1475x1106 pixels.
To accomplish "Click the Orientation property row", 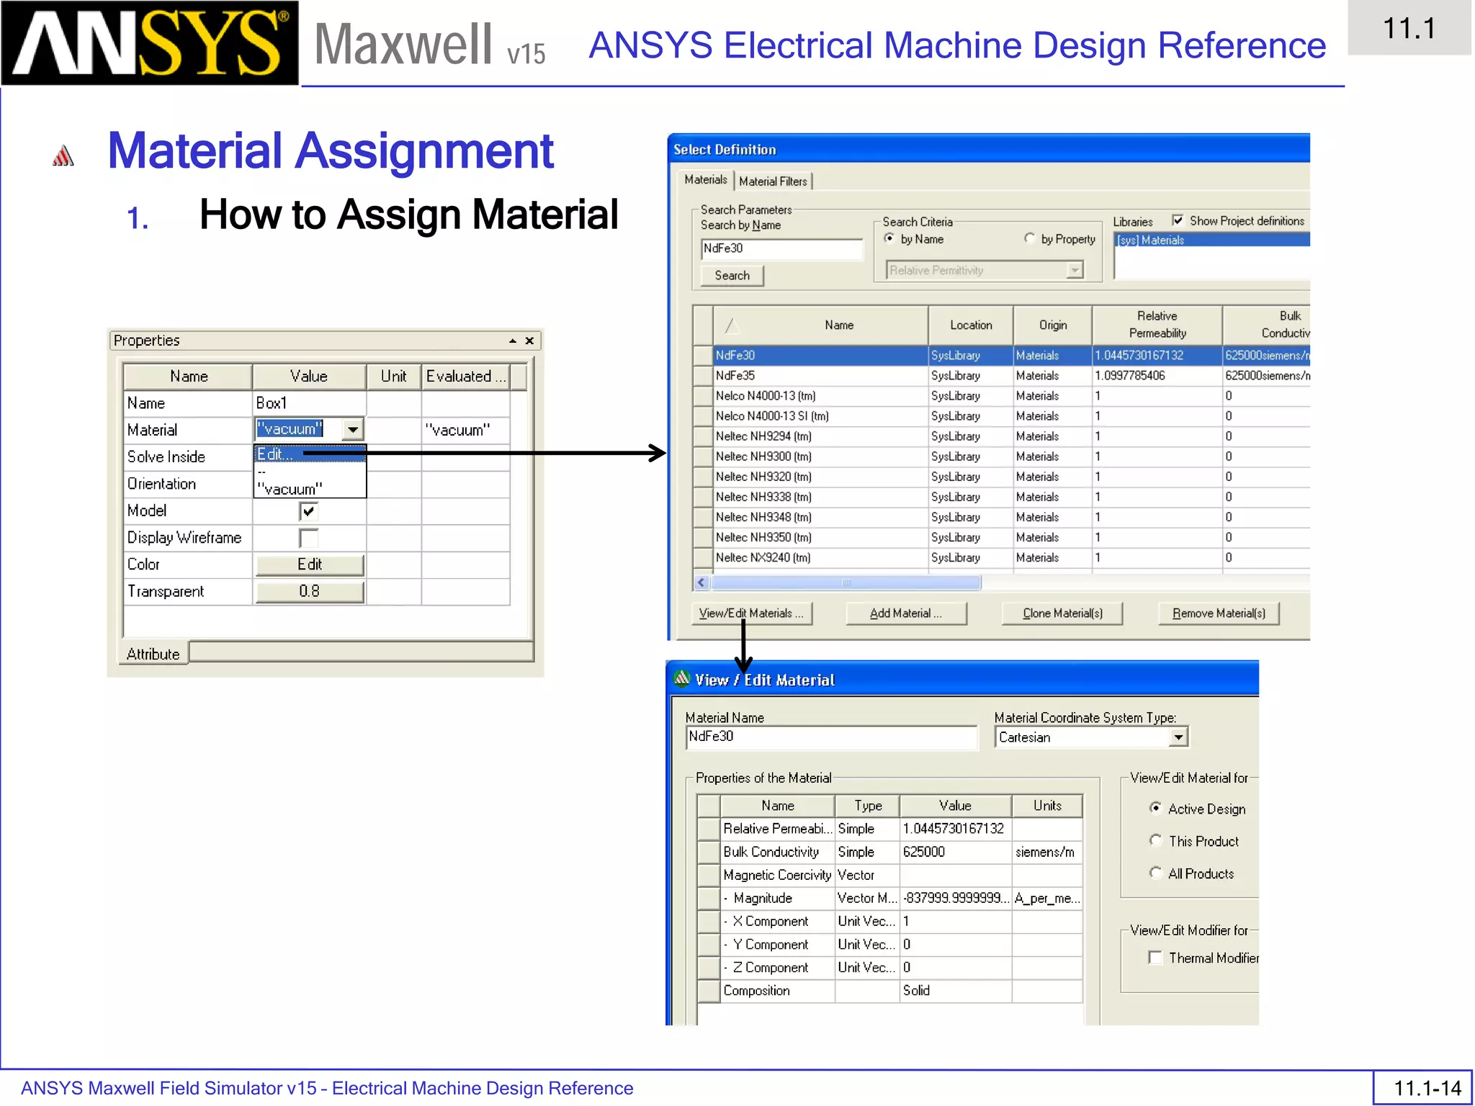I will click(x=317, y=484).
